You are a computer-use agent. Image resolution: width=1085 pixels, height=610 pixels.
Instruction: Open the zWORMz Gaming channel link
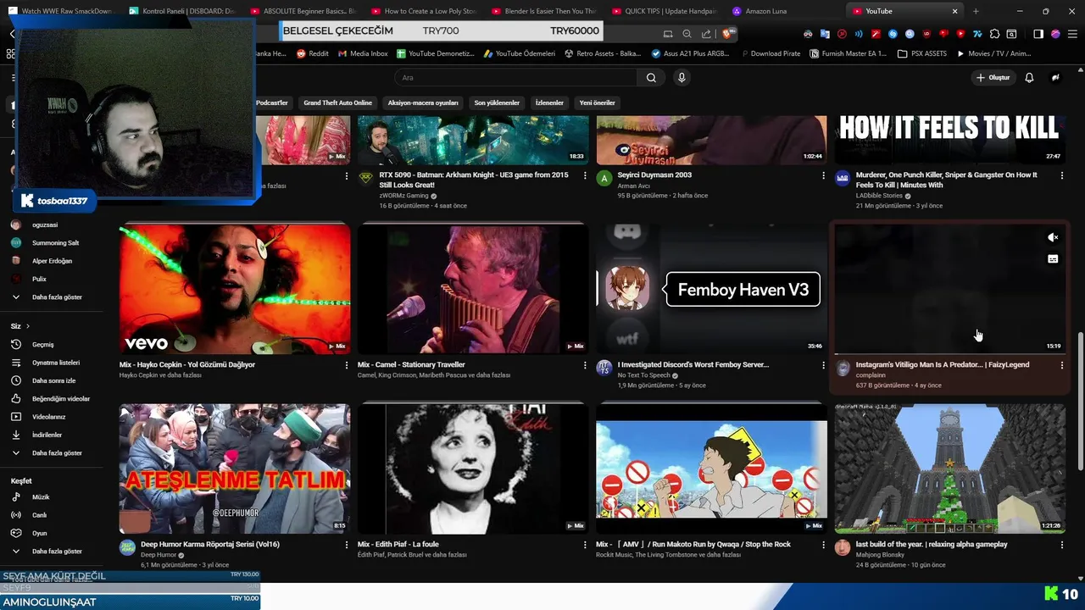tap(404, 196)
